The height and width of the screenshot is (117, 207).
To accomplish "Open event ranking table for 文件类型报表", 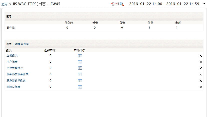I will click(x=80, y=68).
